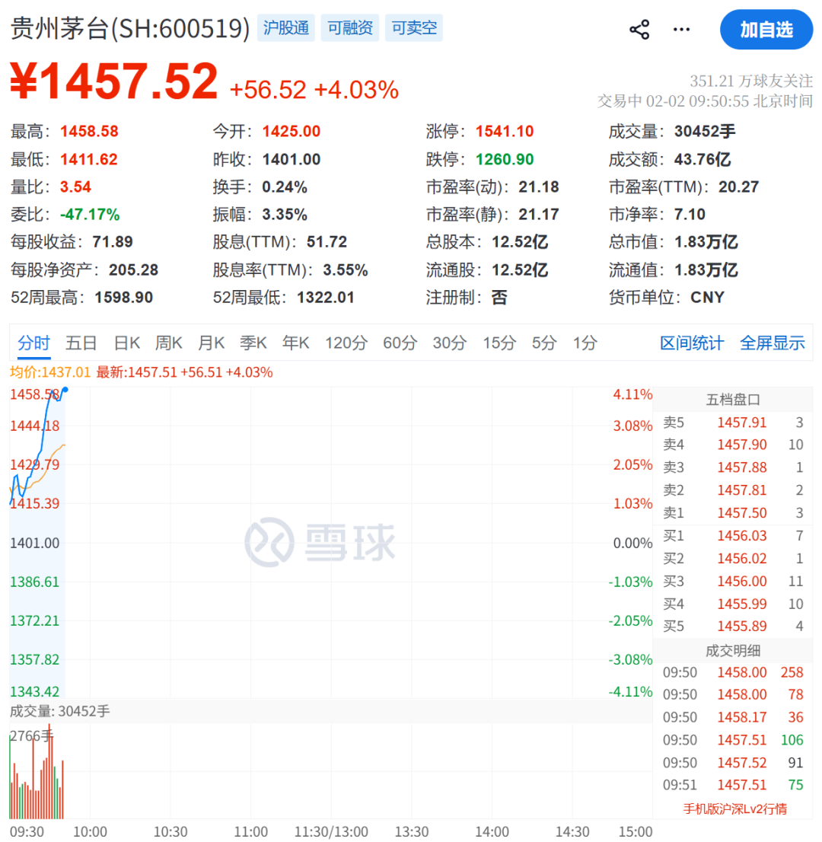Click the 沪股通 label
822x842 pixels.
tap(285, 27)
